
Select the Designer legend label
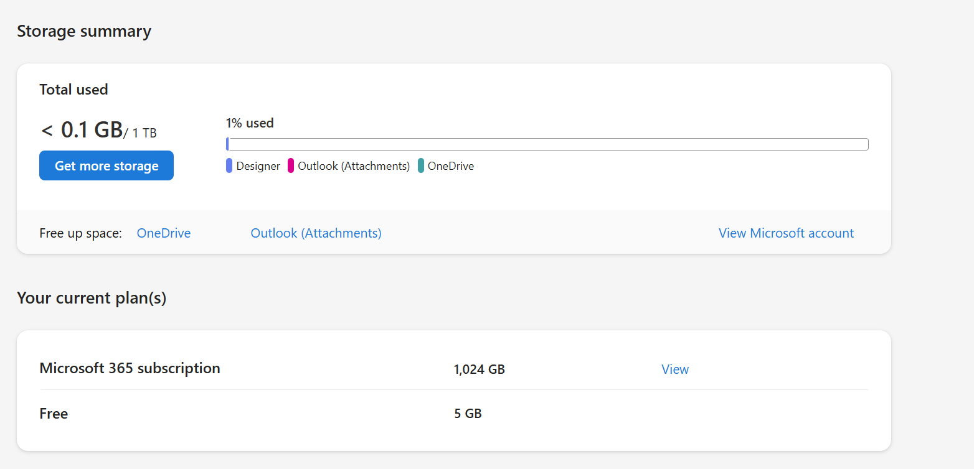[x=258, y=166]
